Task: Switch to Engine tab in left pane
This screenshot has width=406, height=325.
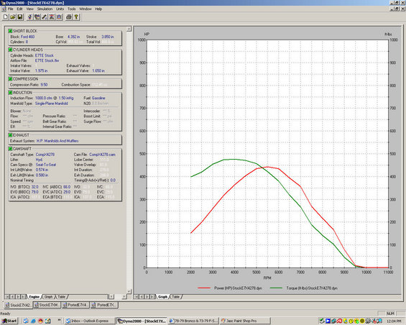Action: coord(34,297)
